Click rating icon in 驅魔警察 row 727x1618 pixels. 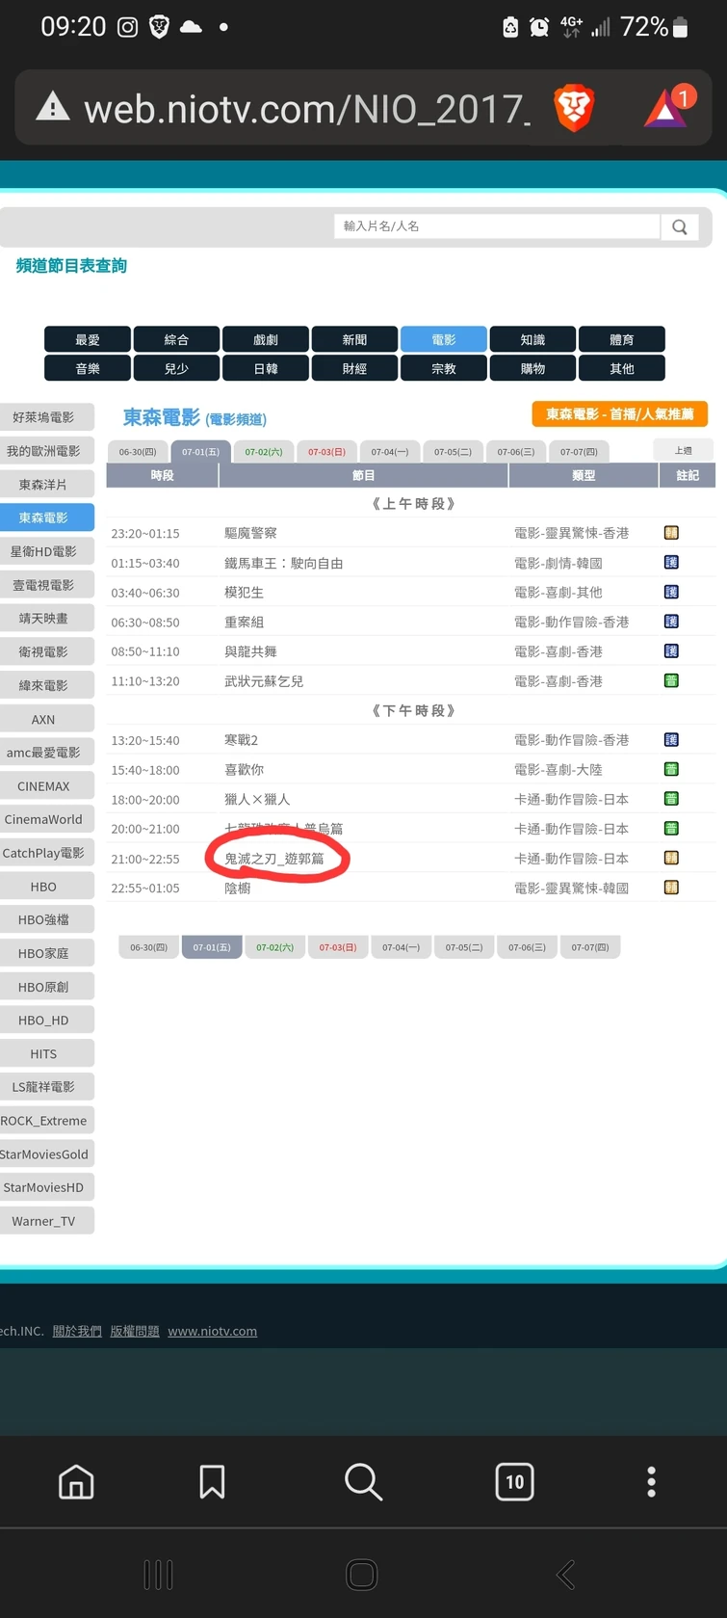(671, 533)
